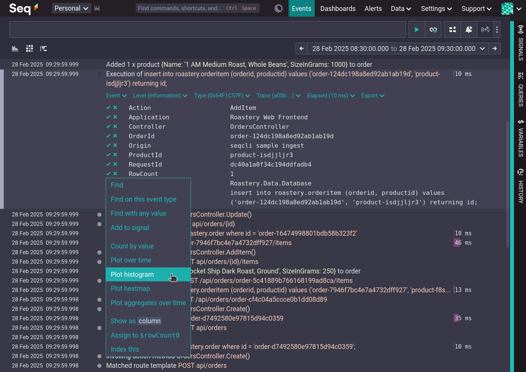Screen dimensions: 526x372
Task: Select Plot histogram in the context menu
Action: (148, 275)
